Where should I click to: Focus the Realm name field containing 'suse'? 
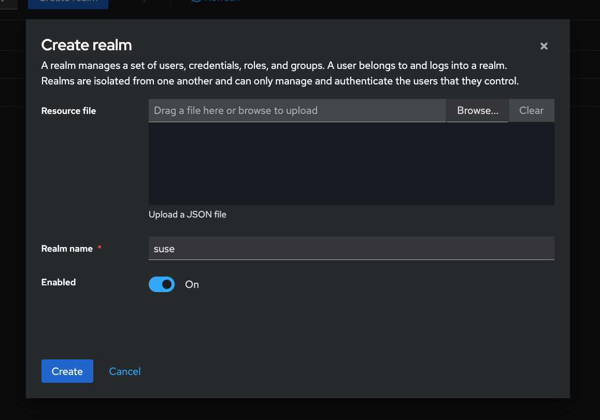[x=351, y=249]
